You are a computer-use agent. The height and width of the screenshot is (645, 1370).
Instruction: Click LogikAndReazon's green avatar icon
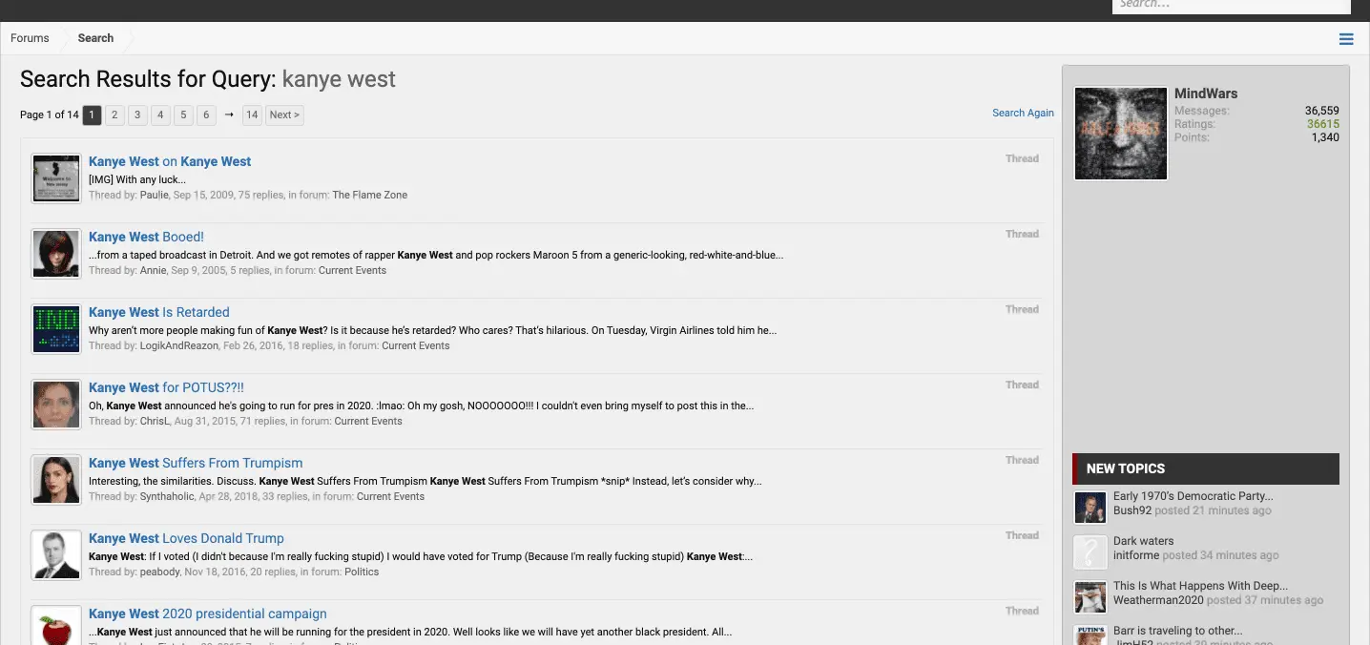[x=56, y=329]
